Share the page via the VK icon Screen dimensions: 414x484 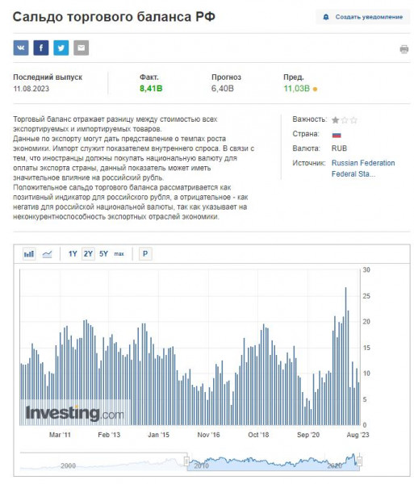(21, 48)
